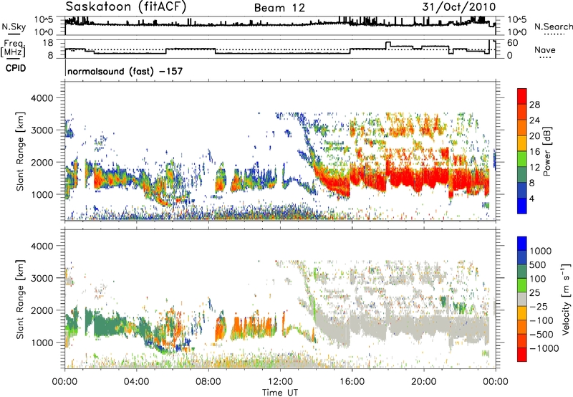Click the 'Time UT' axis label
The width and height of the screenshot is (573, 397).
tap(280, 392)
